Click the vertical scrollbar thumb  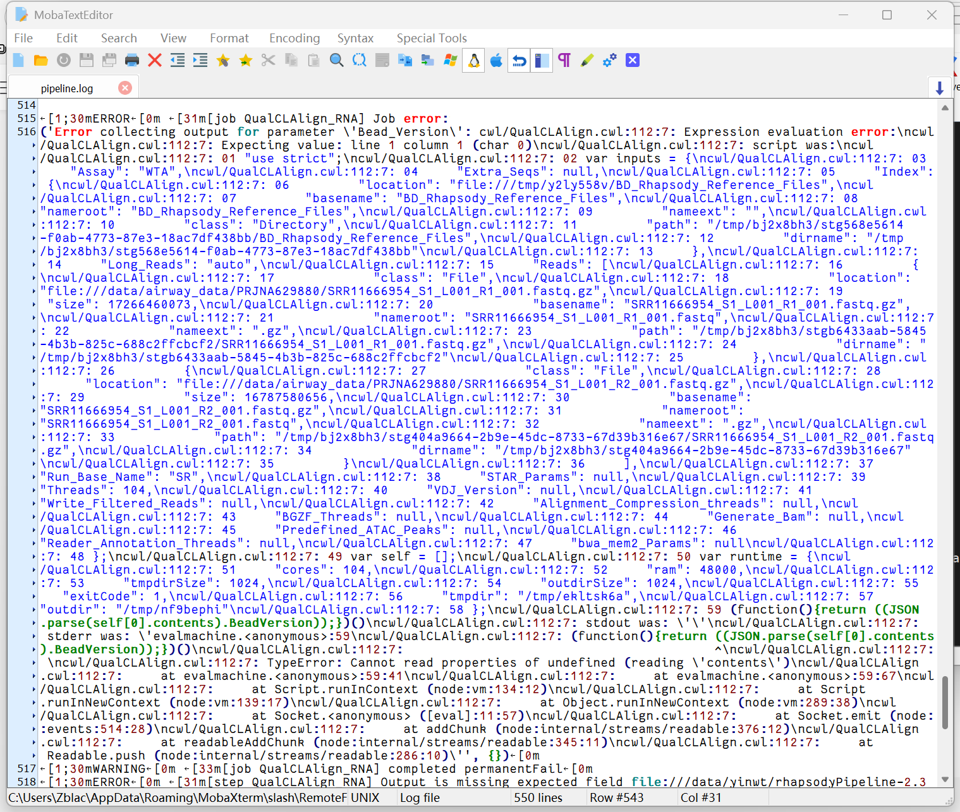(x=945, y=703)
